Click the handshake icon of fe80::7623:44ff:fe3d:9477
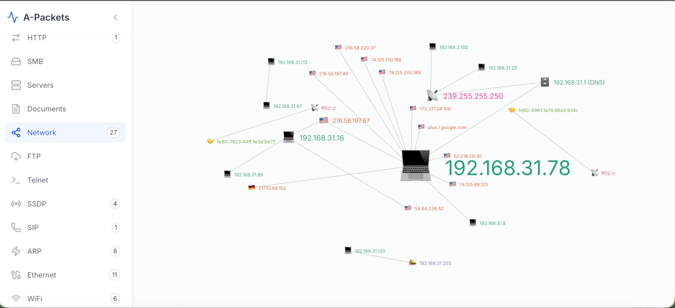The height and width of the screenshot is (308, 675). (x=210, y=141)
